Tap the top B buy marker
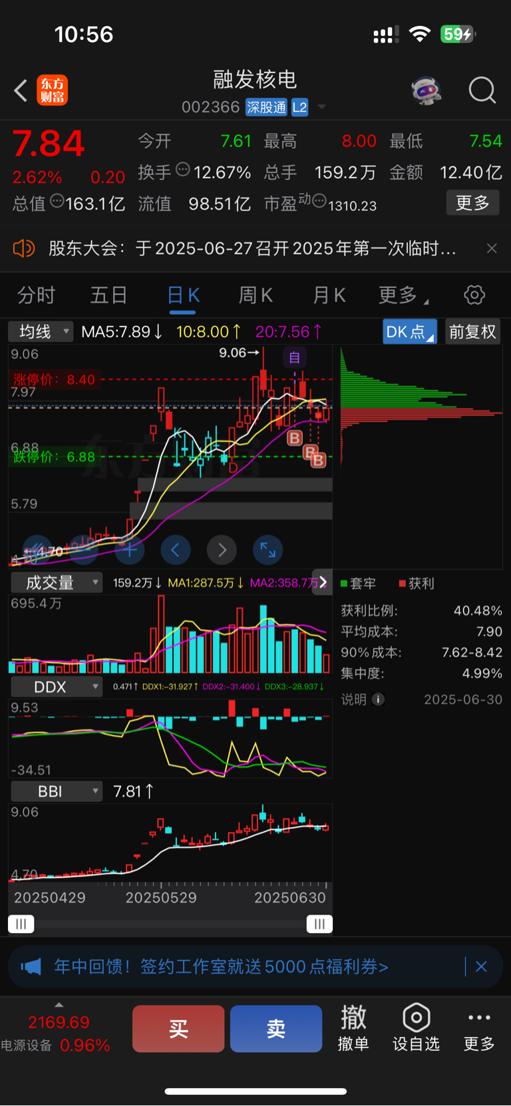This screenshot has height=1106, width=511. 294,438
